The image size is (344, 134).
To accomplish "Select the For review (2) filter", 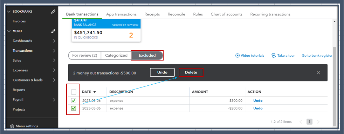I will point(85,56).
